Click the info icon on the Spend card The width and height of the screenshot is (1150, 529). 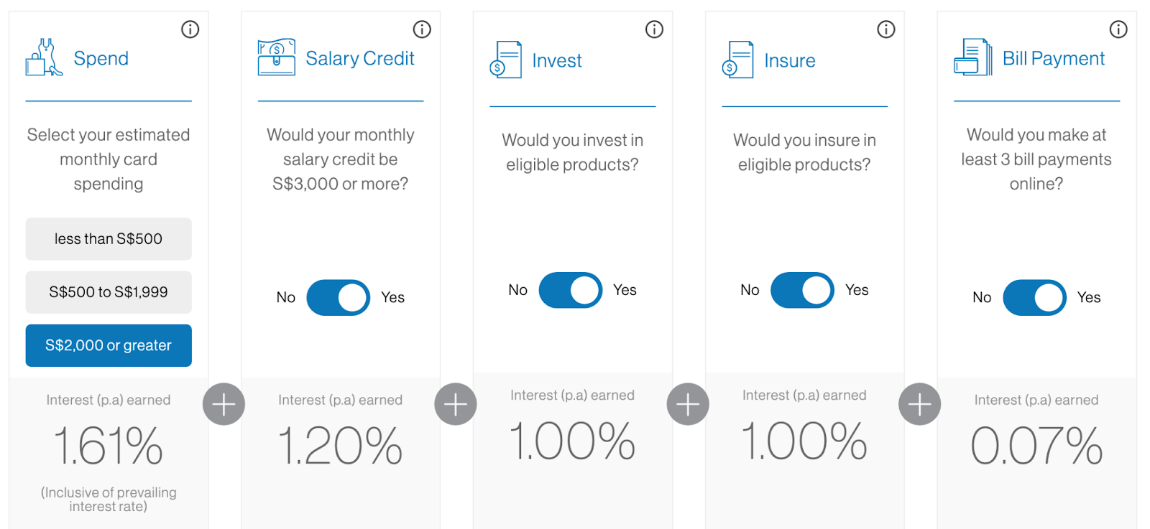(190, 29)
